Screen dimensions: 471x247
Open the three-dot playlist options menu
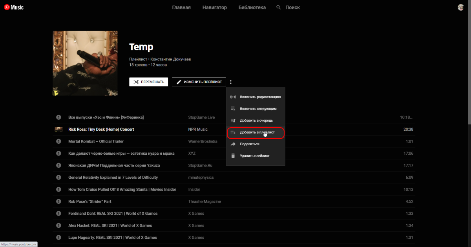click(x=231, y=82)
